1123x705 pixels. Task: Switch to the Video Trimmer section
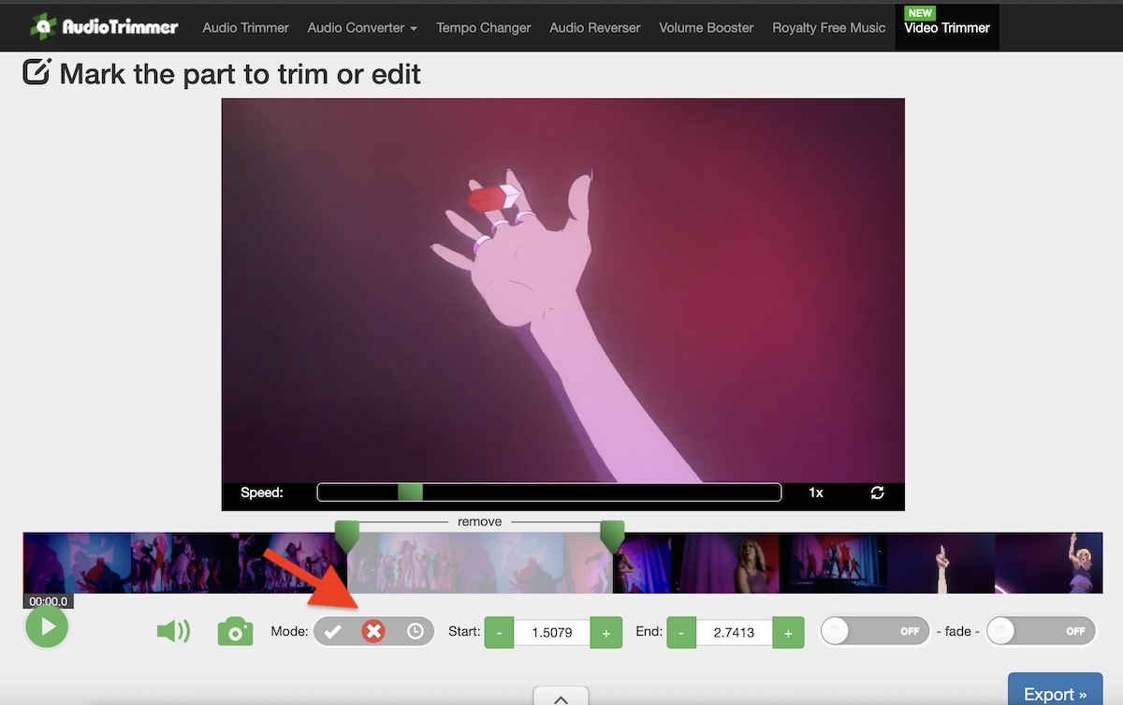(x=946, y=28)
